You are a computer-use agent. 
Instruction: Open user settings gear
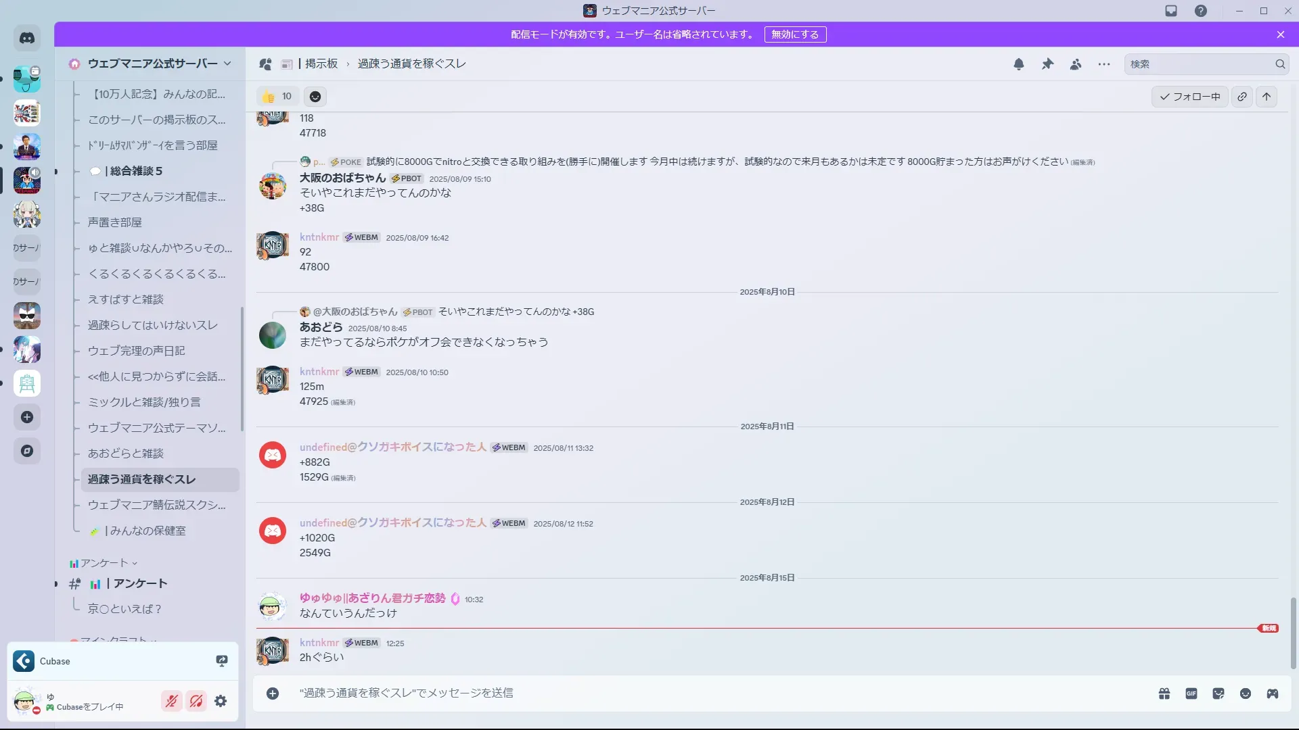pyautogui.click(x=221, y=702)
